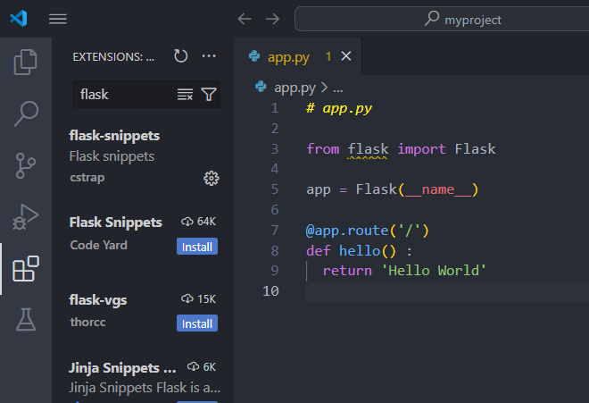This screenshot has height=403, width=589.
Task: Click the myproject command center search box
Action: click(x=442, y=19)
